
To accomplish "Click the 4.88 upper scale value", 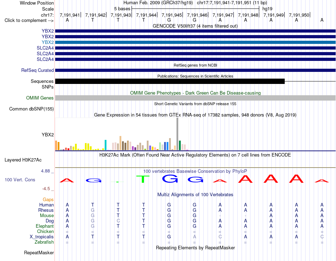I will coord(45,171).
